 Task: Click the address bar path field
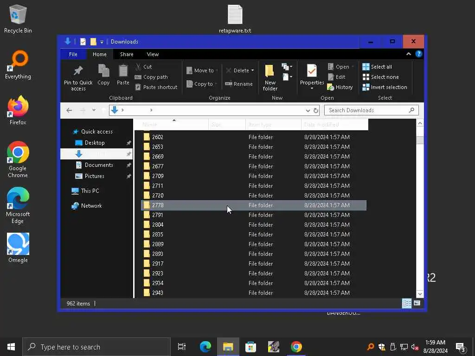(x=214, y=110)
